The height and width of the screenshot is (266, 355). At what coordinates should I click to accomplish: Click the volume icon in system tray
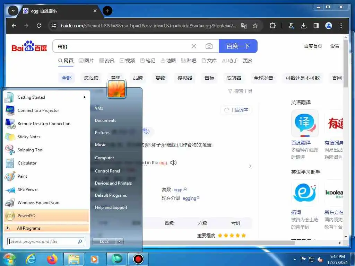[320, 260]
